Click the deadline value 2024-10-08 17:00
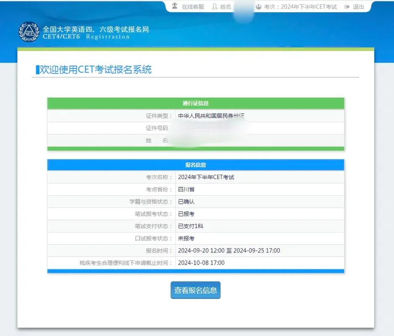Image resolution: width=394 pixels, height=336 pixels. click(x=201, y=263)
